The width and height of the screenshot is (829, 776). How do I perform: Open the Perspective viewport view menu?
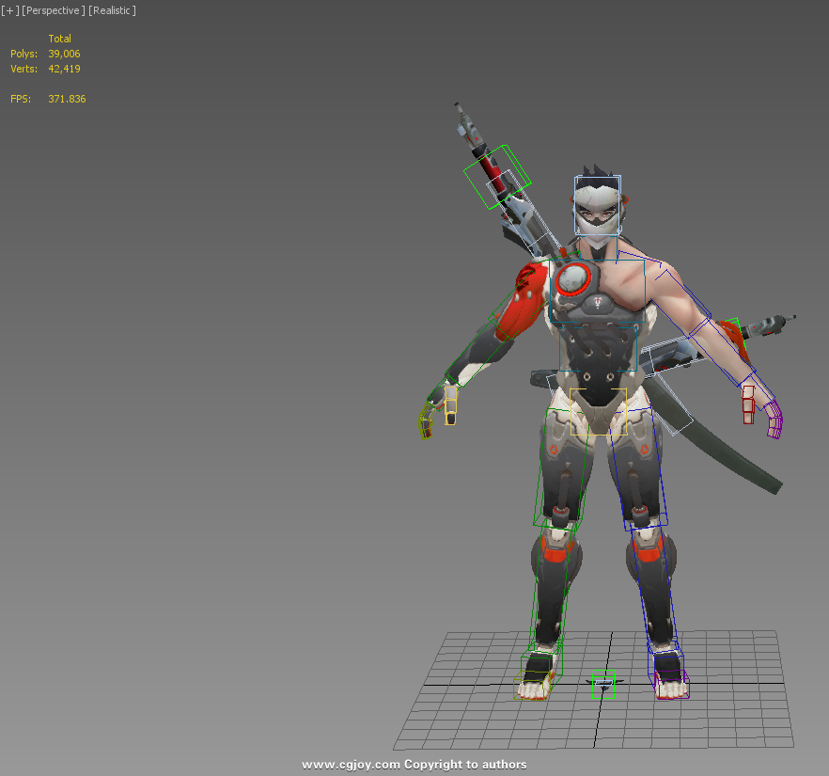point(53,10)
